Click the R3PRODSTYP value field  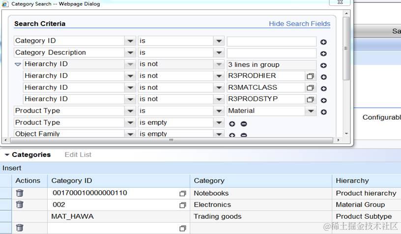(x=266, y=99)
